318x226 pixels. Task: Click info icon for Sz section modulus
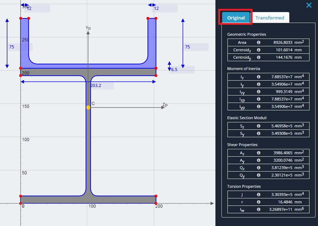pos(259,126)
